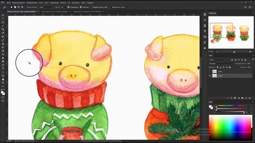Image resolution: width=255 pixels, height=143 pixels.
Task: Swap foreground and background colors in toolbar
Action: click(x=4, y=89)
